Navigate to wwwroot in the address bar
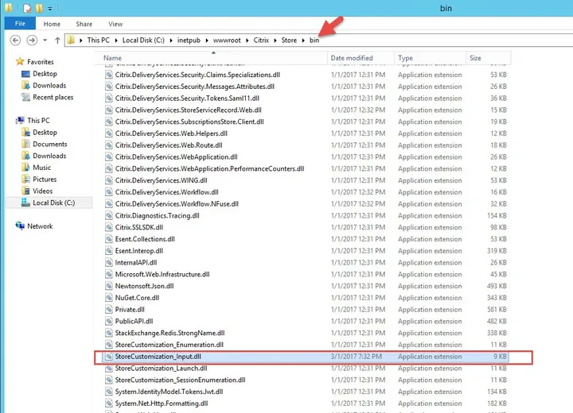This screenshot has width=573, height=413. [x=227, y=41]
